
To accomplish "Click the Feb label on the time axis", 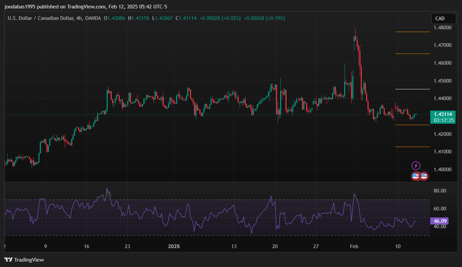I will 354,246.
